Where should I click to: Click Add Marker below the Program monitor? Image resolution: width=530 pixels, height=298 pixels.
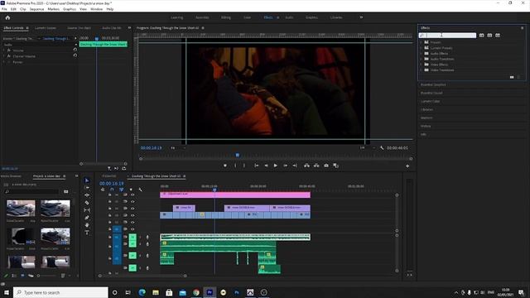(x=225, y=166)
